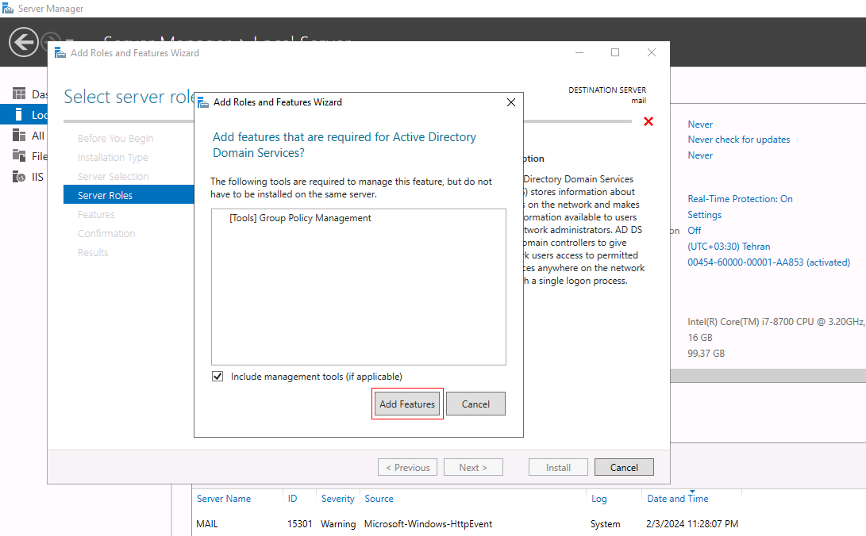Open the Settings link in Server Manager
The width and height of the screenshot is (866, 536).
coord(704,215)
